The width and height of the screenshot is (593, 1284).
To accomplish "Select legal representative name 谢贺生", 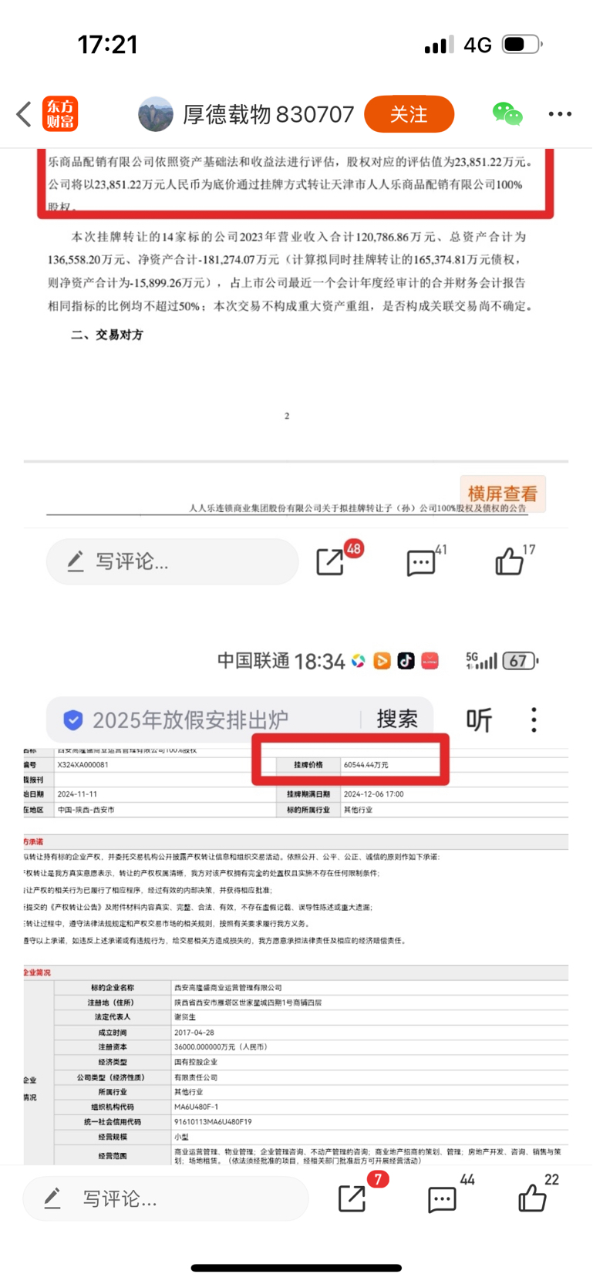I will point(184,1017).
